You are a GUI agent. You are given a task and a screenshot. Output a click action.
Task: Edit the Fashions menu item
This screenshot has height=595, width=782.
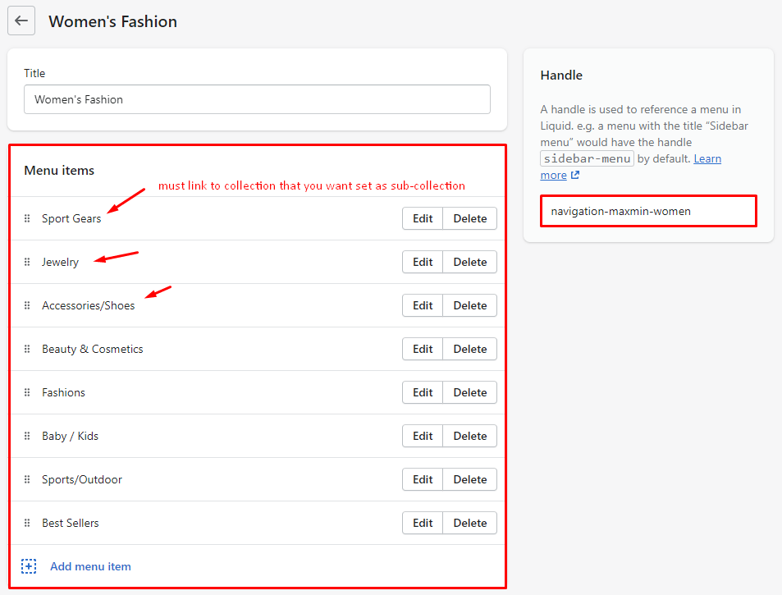click(x=423, y=392)
